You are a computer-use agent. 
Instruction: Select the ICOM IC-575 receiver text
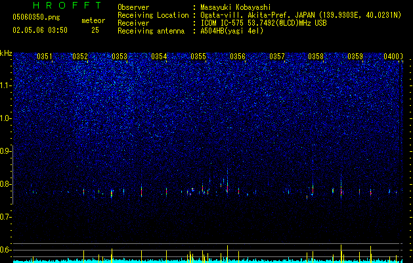click(x=263, y=23)
